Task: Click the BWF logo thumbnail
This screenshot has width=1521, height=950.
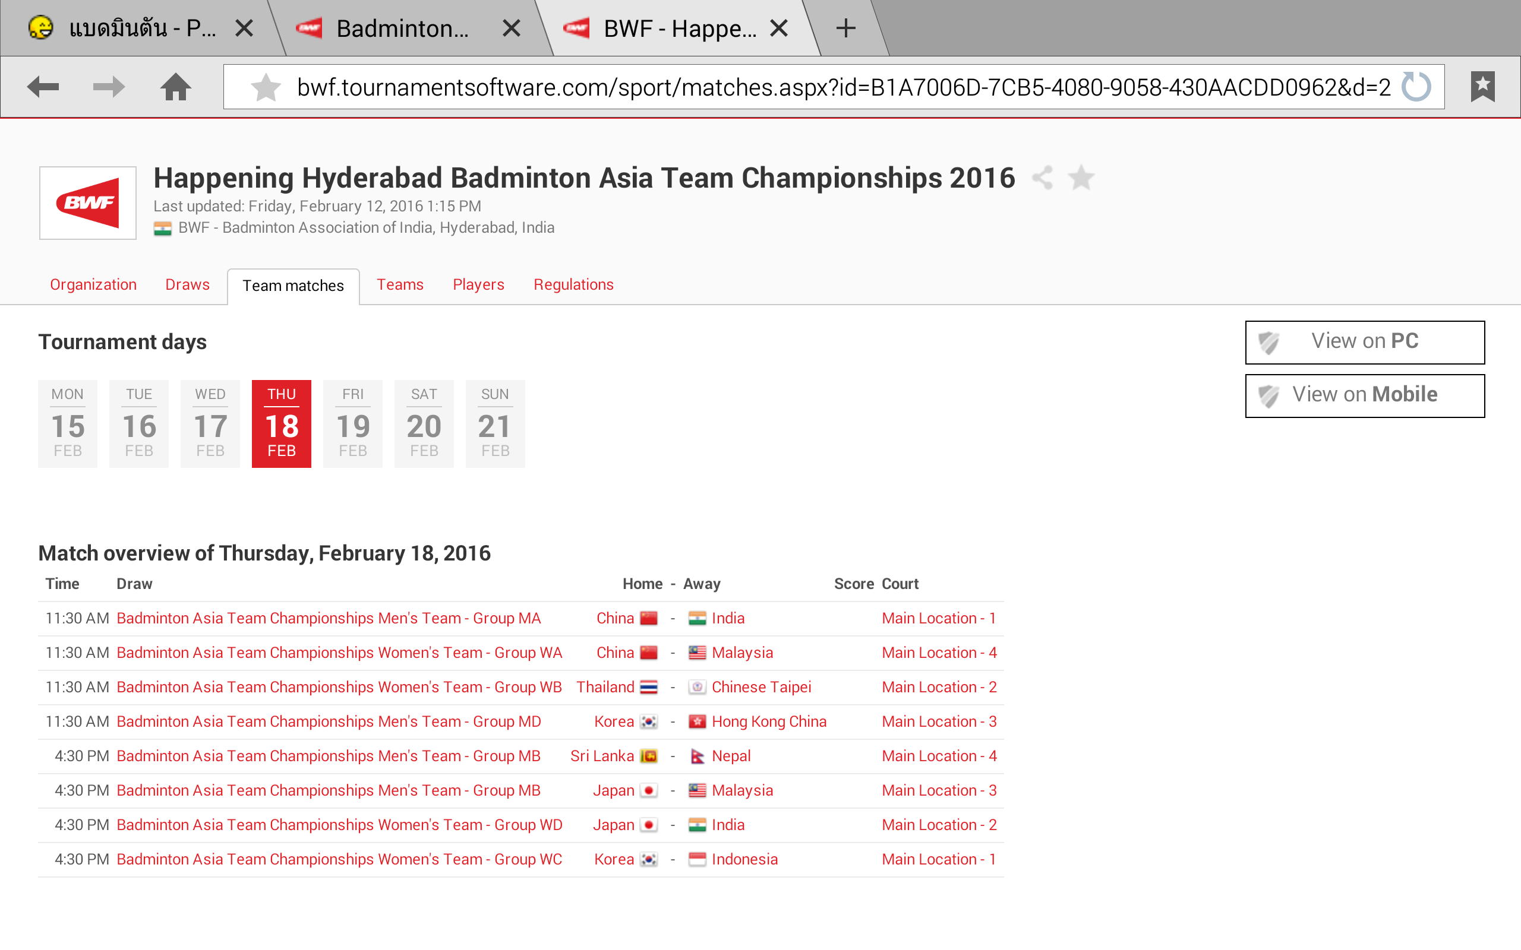Action: coord(88,203)
